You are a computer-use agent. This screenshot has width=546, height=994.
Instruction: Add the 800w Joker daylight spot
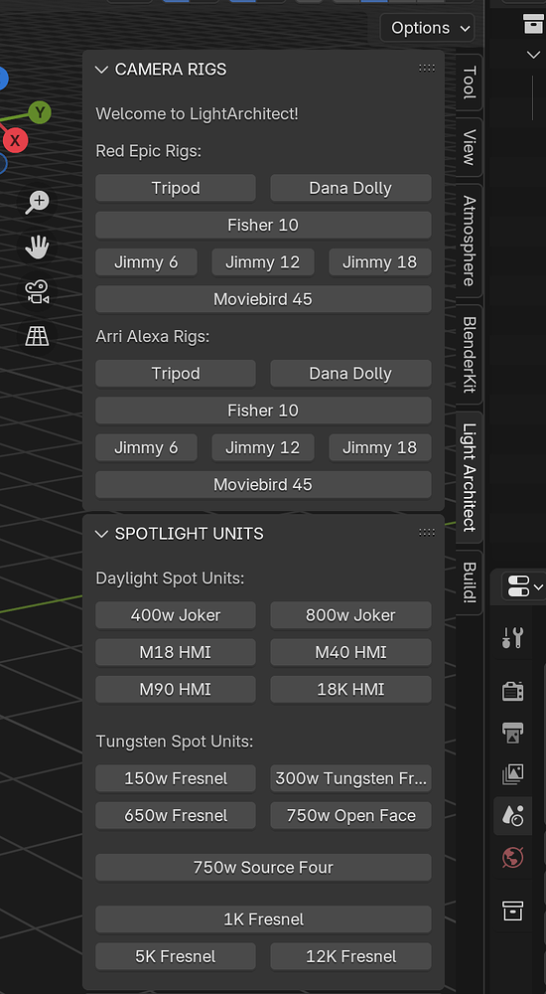point(350,615)
